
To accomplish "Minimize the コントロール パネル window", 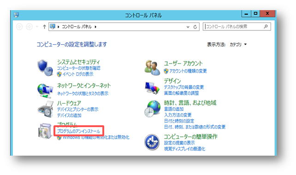I will (246, 14).
